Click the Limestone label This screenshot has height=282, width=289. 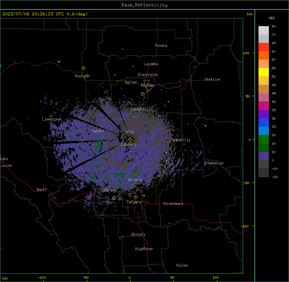point(51,119)
